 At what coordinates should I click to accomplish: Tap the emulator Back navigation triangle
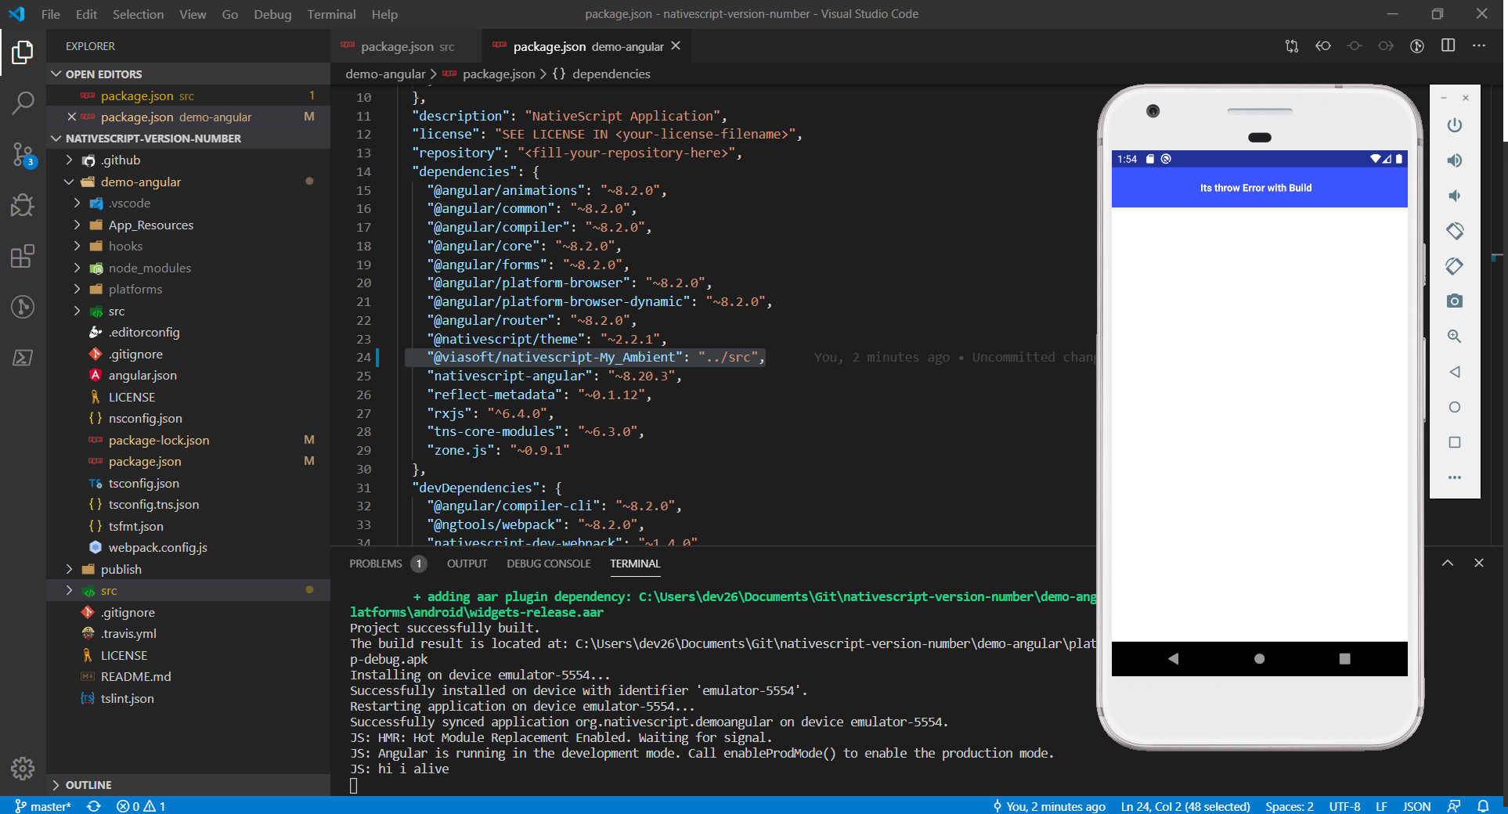point(1172,659)
